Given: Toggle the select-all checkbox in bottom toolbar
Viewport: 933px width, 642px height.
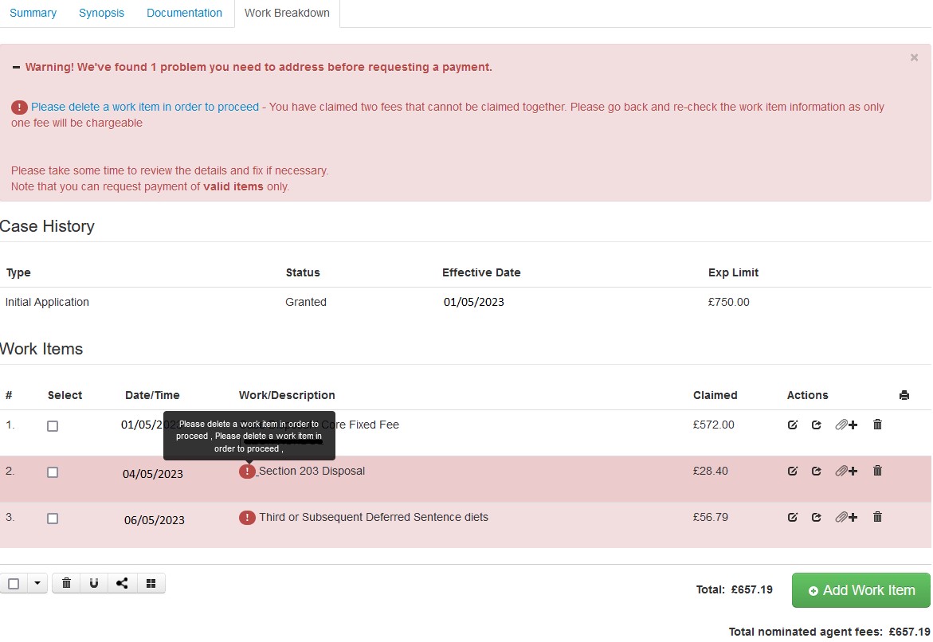Looking at the screenshot, I should pyautogui.click(x=14, y=584).
